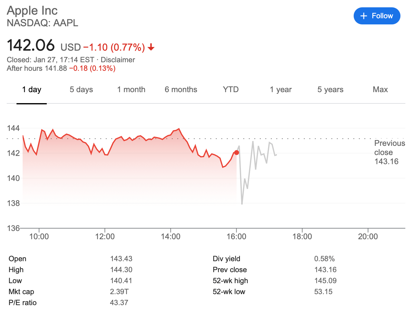Click the 18:00 time axis label
Image resolution: width=420 pixels, height=310 pixels.
point(302,236)
